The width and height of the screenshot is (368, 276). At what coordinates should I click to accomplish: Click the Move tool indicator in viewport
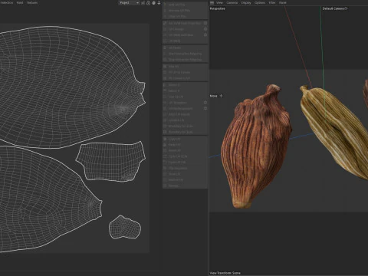point(216,96)
